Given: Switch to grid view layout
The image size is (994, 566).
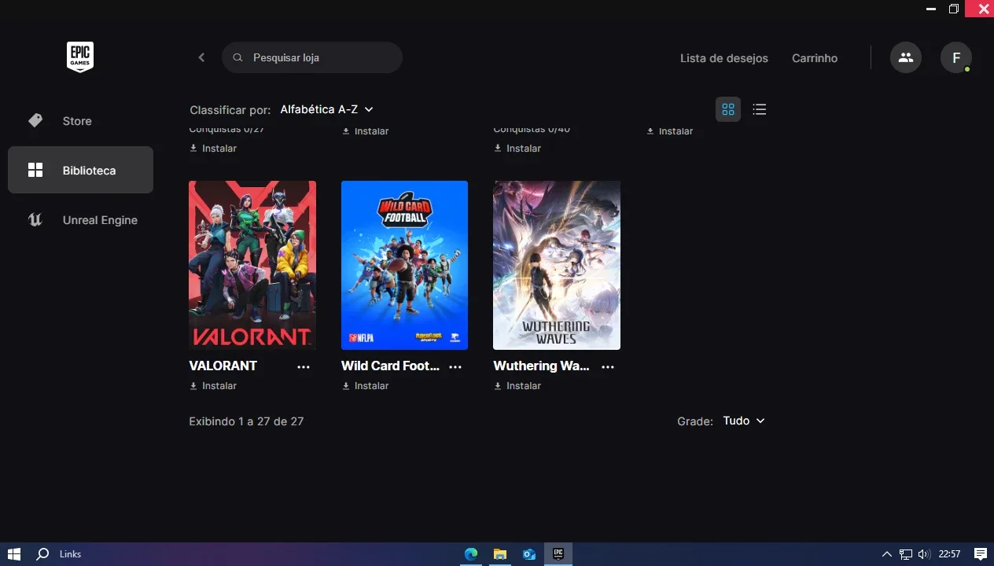Looking at the screenshot, I should (x=728, y=109).
